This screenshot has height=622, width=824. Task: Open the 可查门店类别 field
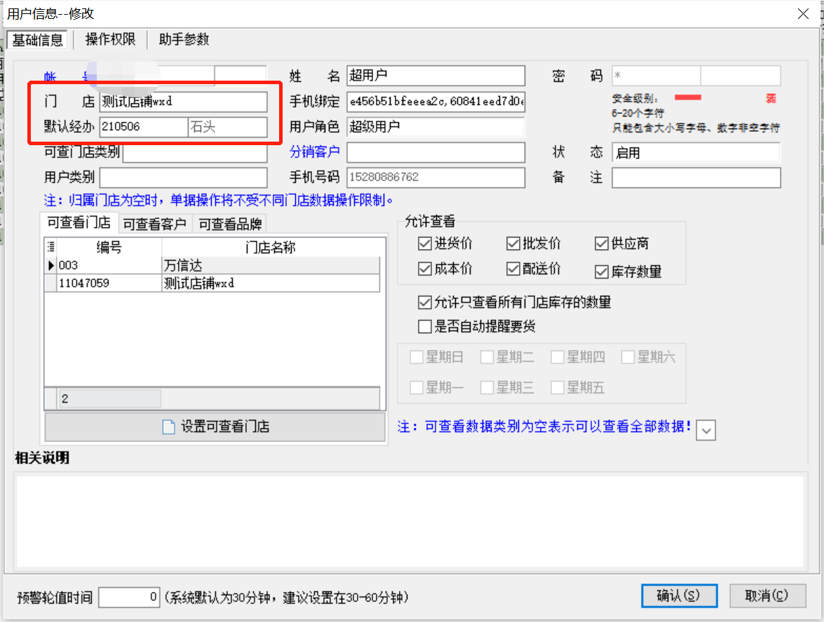195,152
